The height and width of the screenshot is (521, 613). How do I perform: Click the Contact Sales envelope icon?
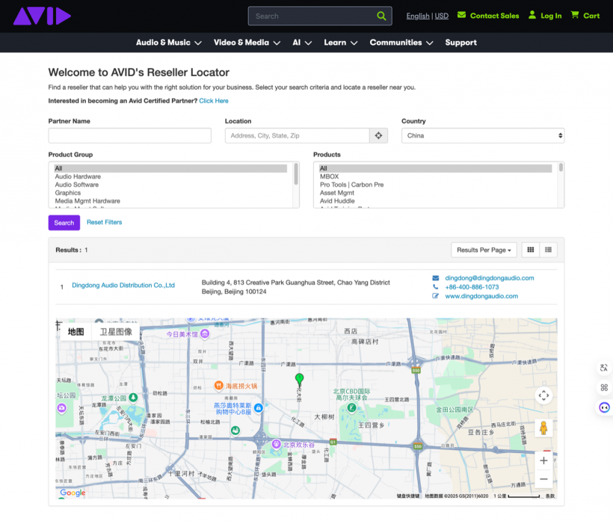461,15
